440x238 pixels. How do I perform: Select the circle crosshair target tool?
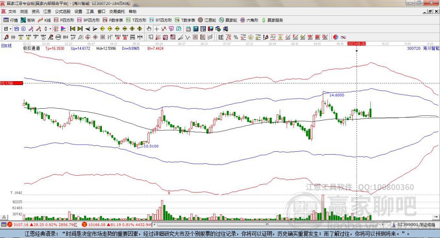[88, 37]
